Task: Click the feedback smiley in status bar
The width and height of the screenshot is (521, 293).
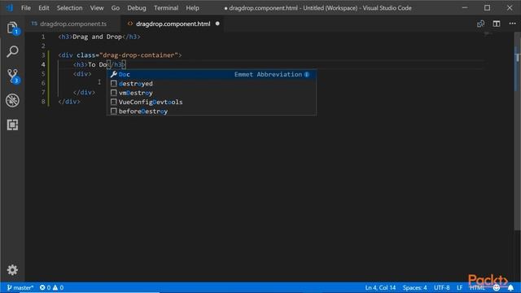Action: point(497,287)
